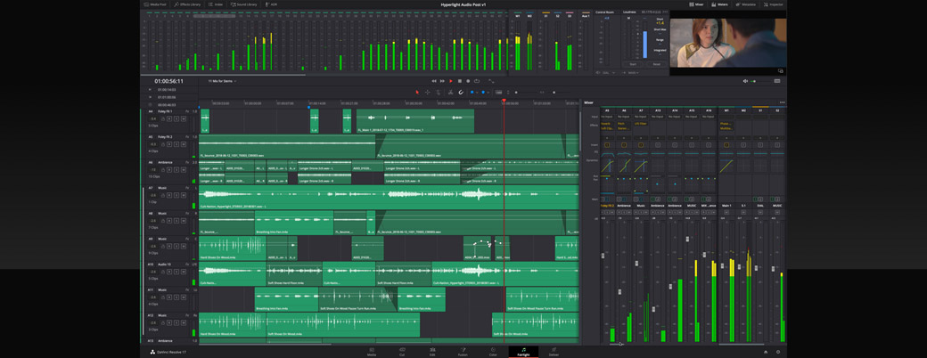Switch to the Fairlight page tab

(523, 353)
